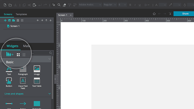
Task: Click the Home screen icon
Action: [154, 14]
